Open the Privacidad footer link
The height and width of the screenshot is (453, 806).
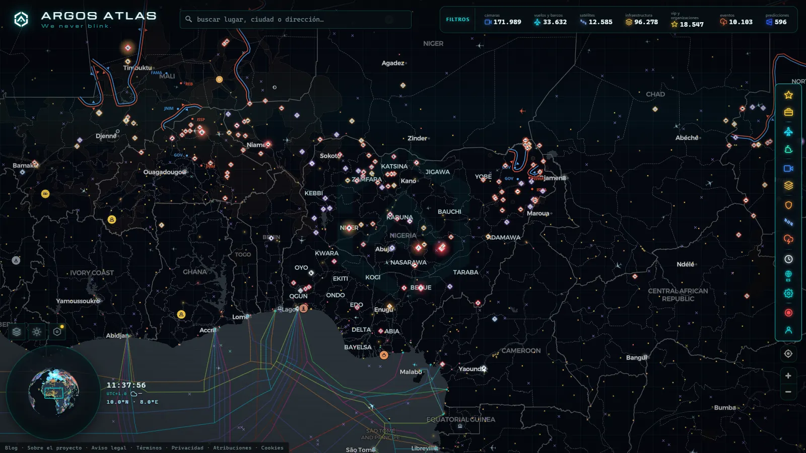tap(187, 447)
